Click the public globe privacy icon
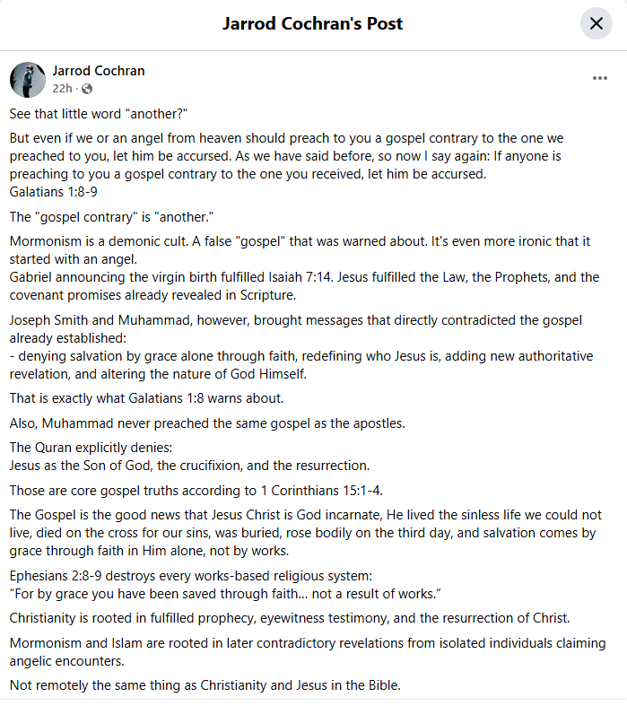This screenshot has height=706, width=627. coord(87,89)
